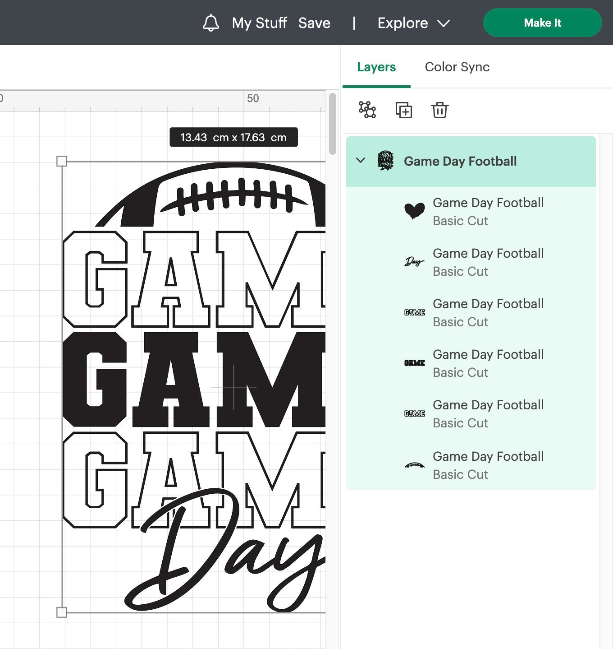
Task: Select the outlined GAME layer thumbnail
Action: click(415, 311)
